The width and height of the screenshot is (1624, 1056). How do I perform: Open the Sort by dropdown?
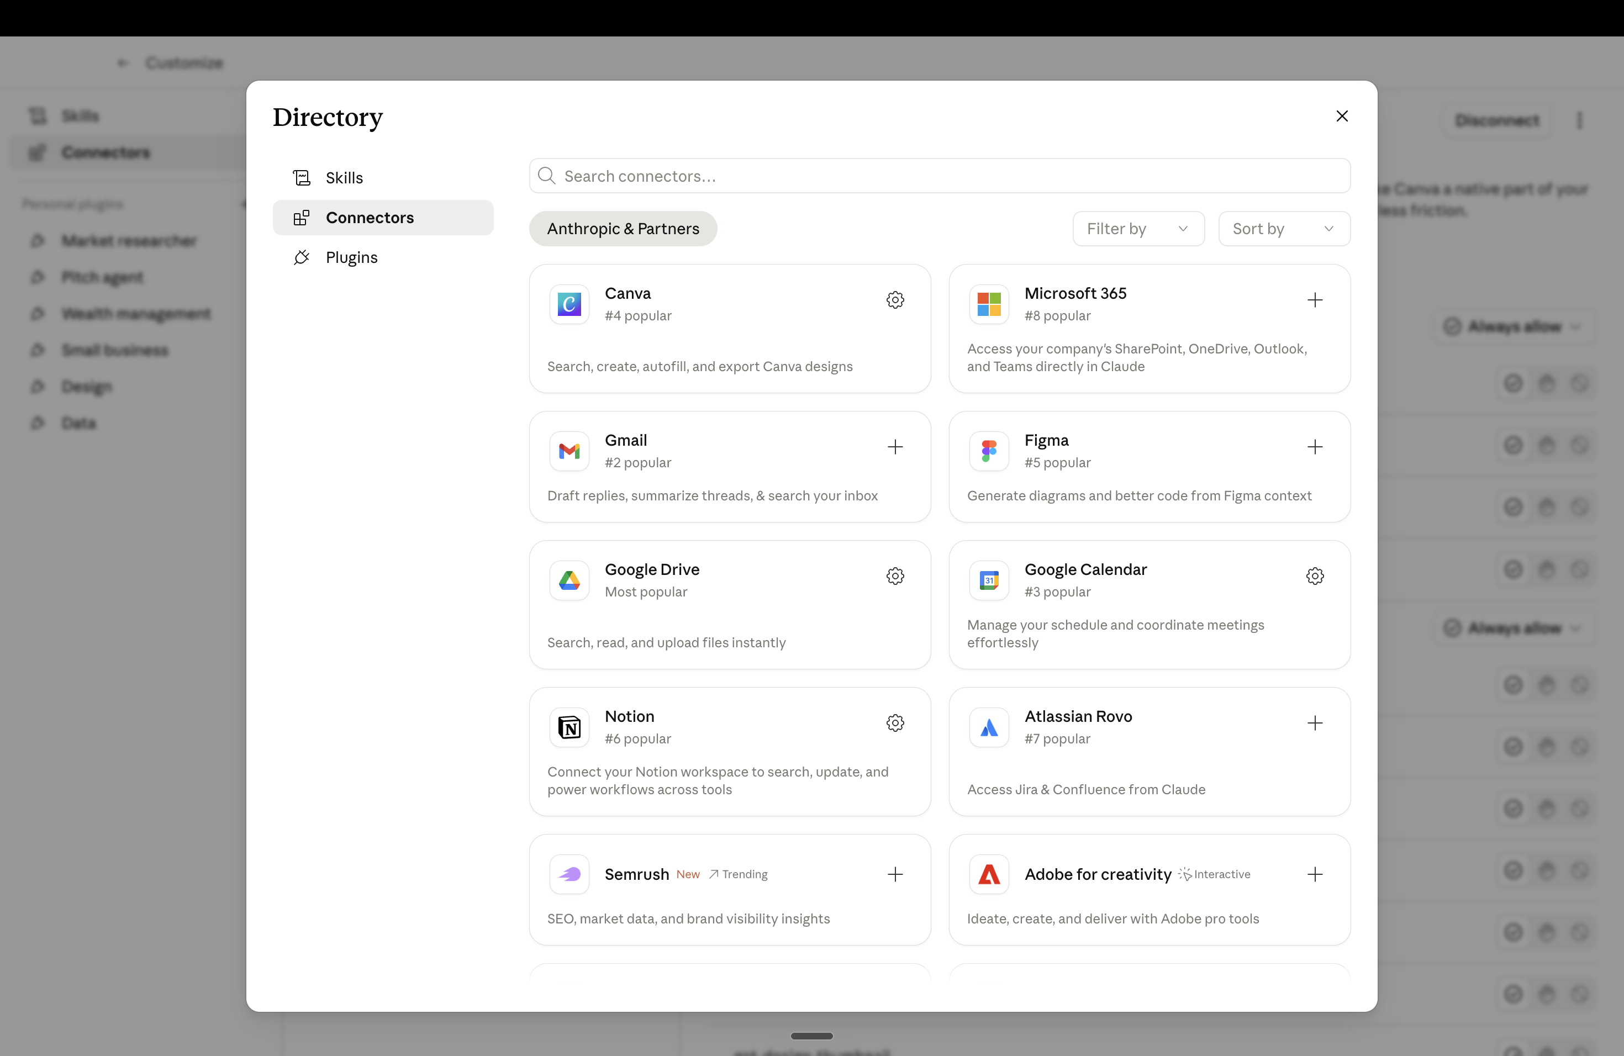pyautogui.click(x=1284, y=229)
